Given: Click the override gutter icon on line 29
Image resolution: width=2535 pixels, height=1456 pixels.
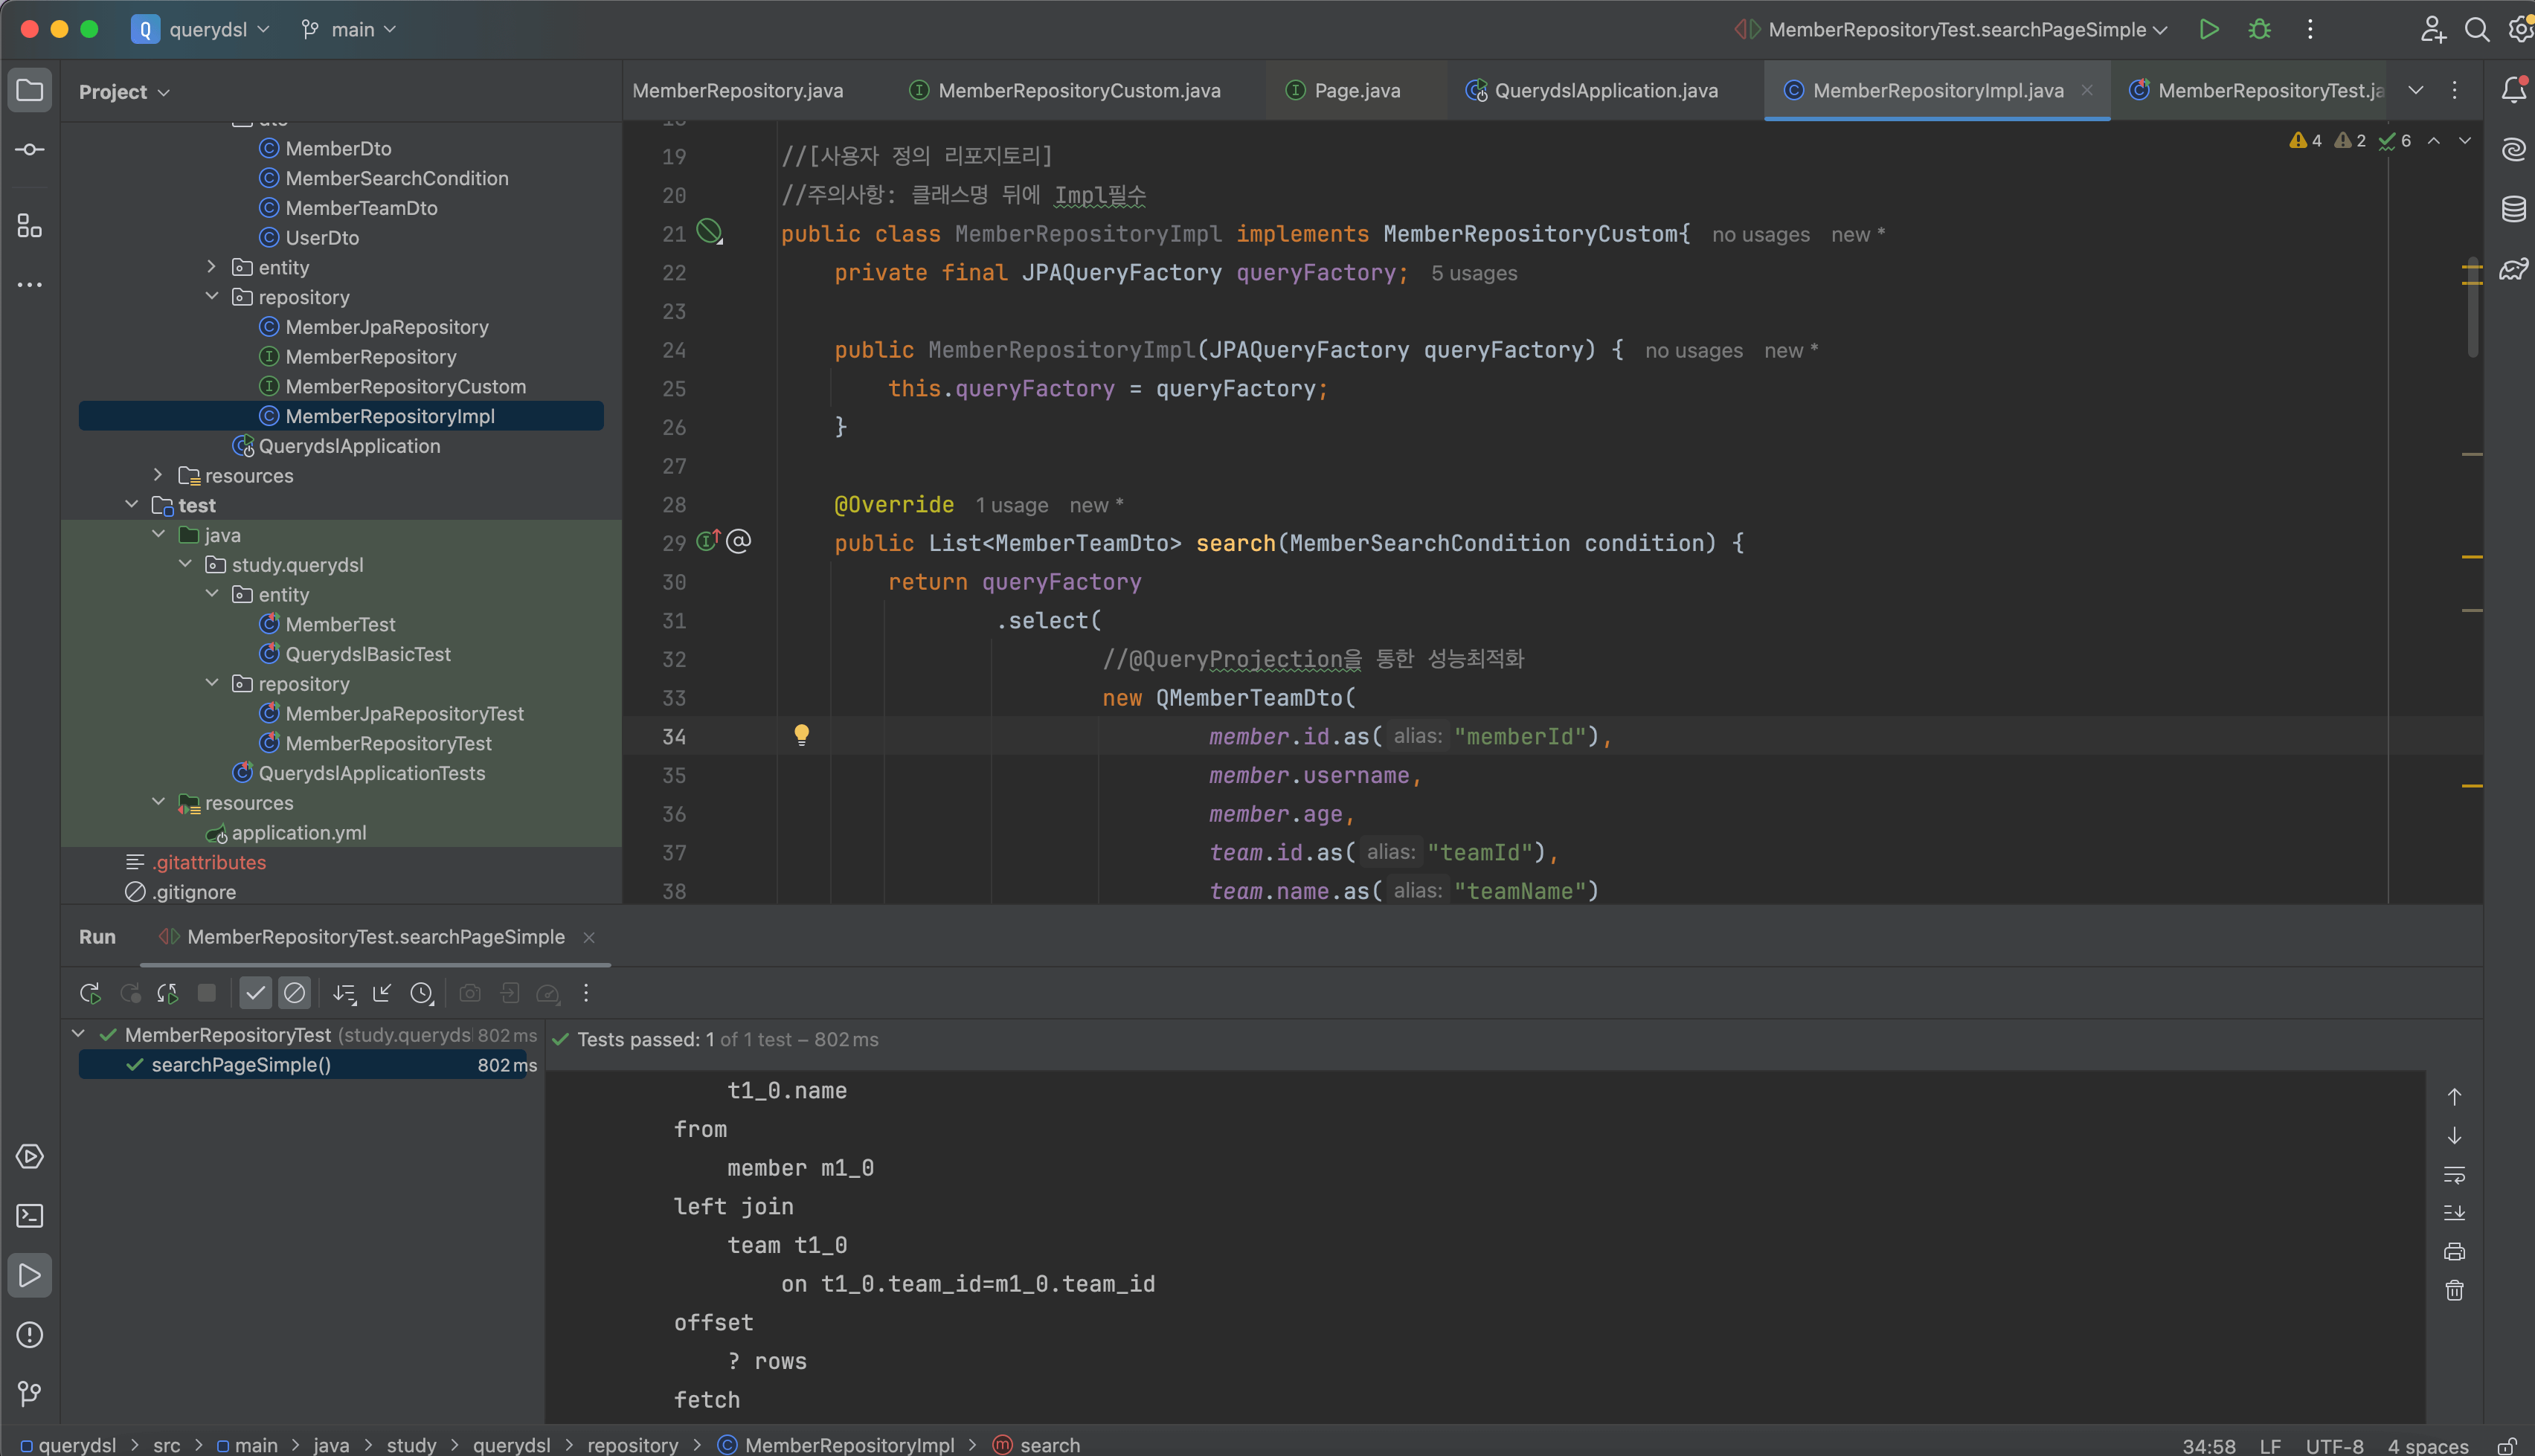Looking at the screenshot, I should pyautogui.click(x=708, y=542).
